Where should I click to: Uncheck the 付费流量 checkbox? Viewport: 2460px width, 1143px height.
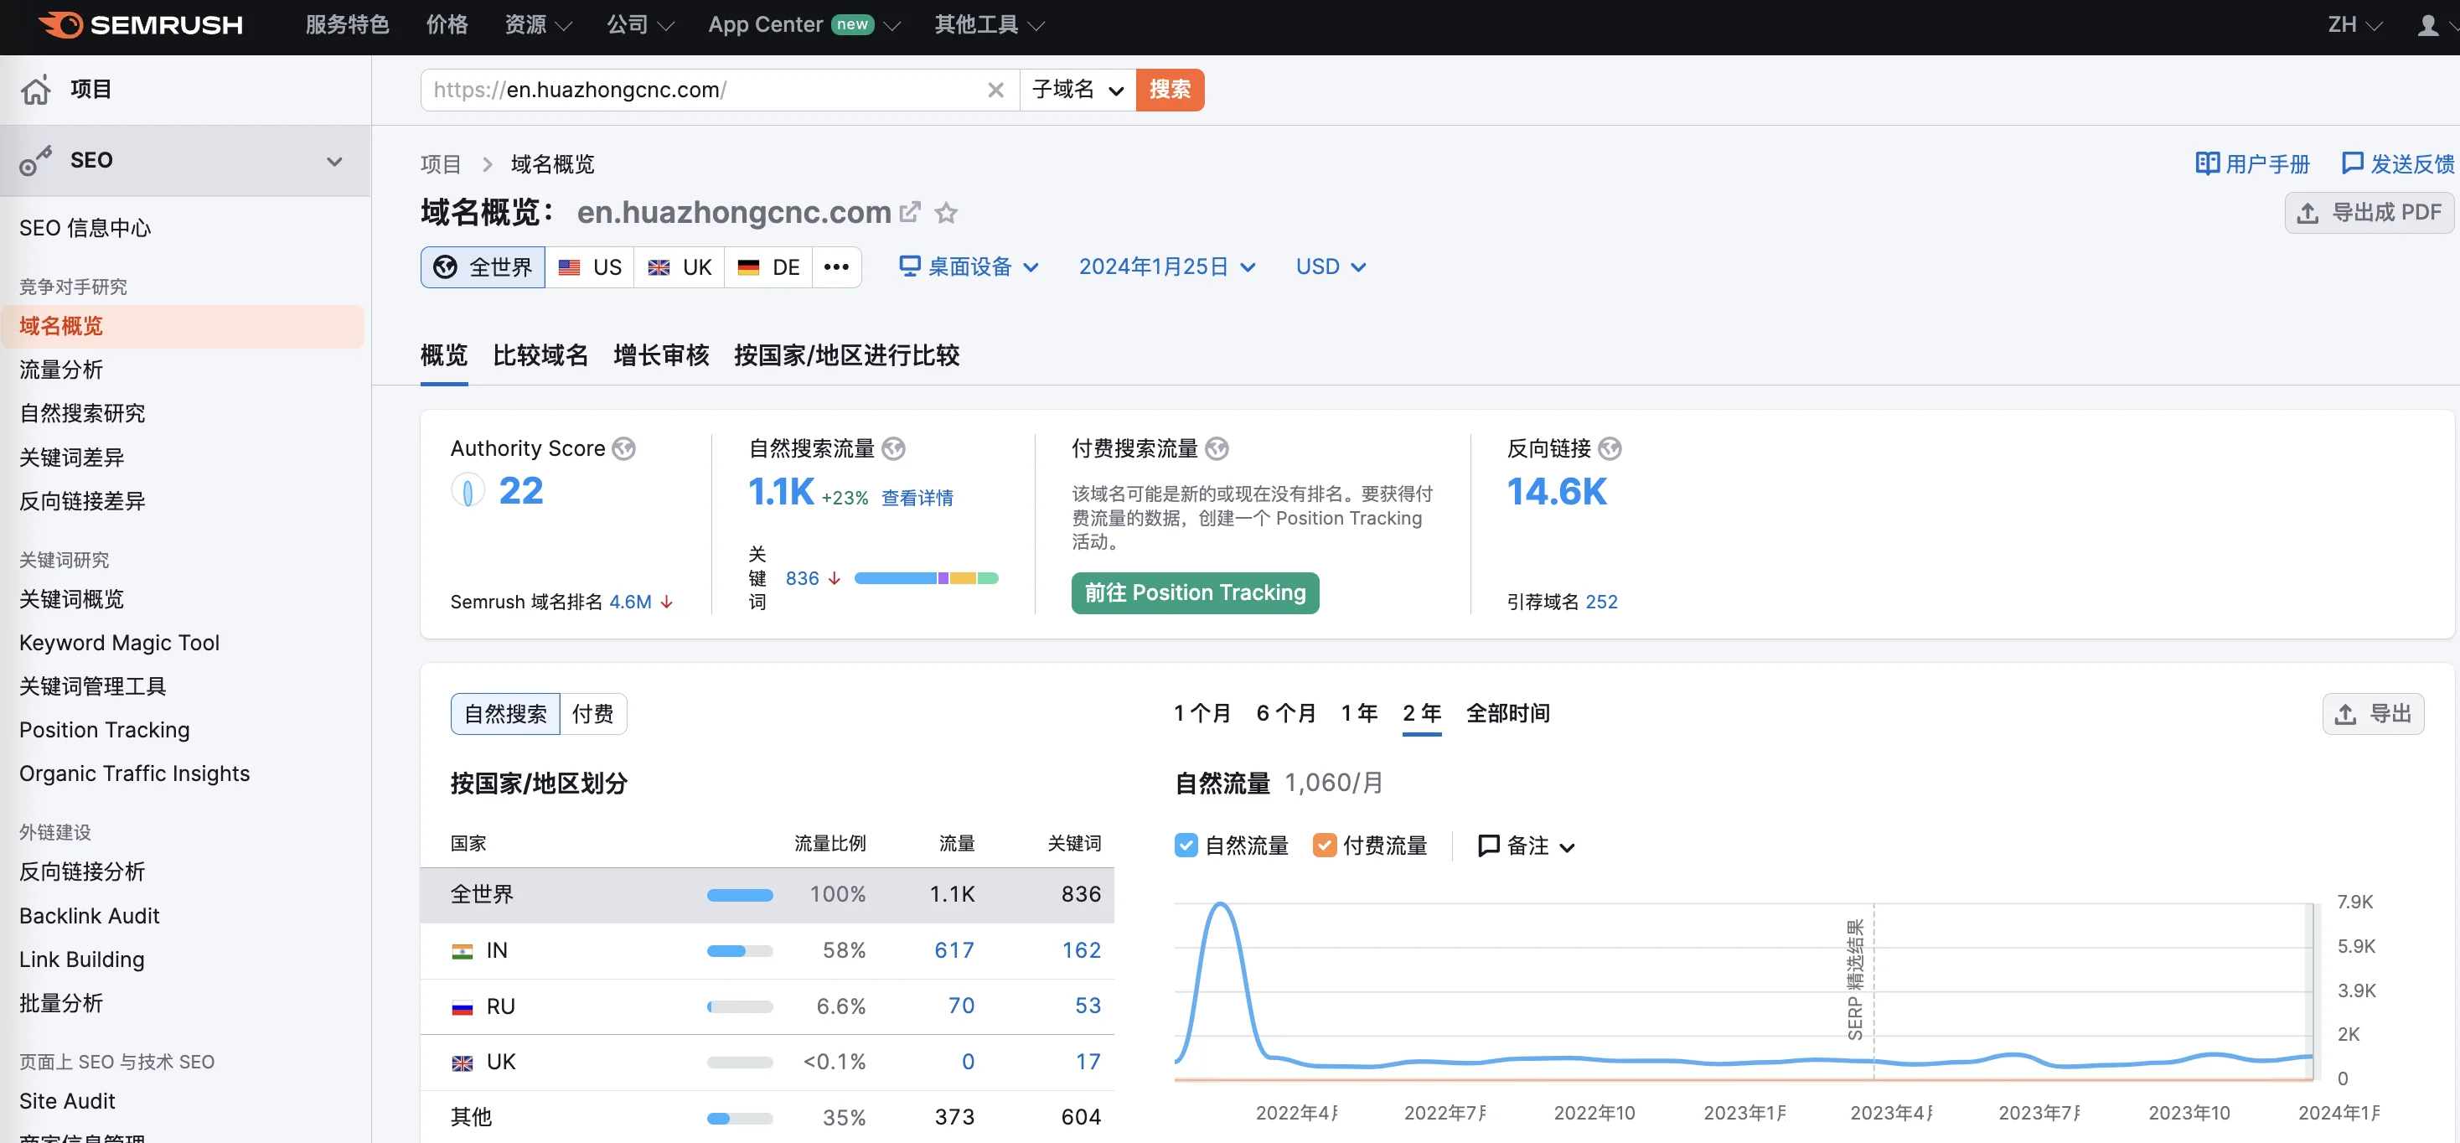tap(1324, 845)
